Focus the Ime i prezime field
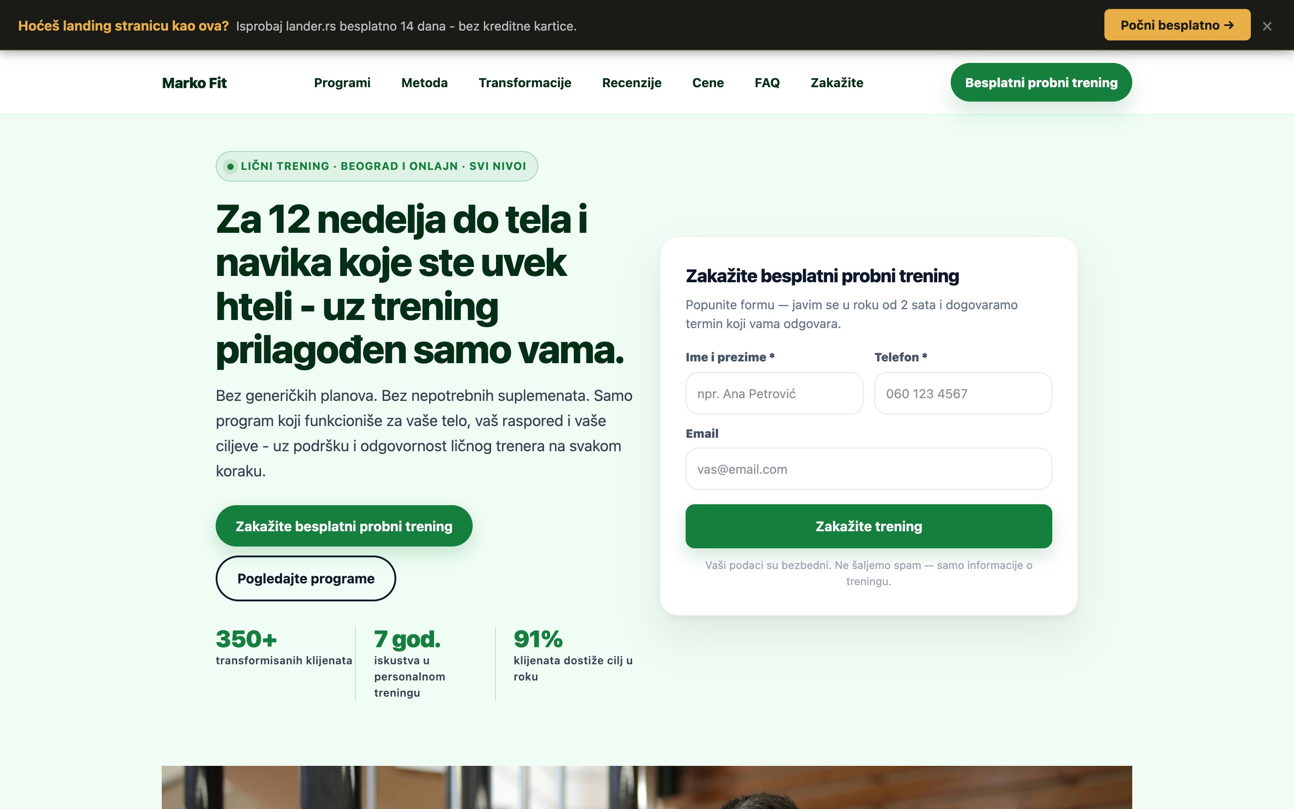Viewport: 1294px width, 809px height. [774, 393]
